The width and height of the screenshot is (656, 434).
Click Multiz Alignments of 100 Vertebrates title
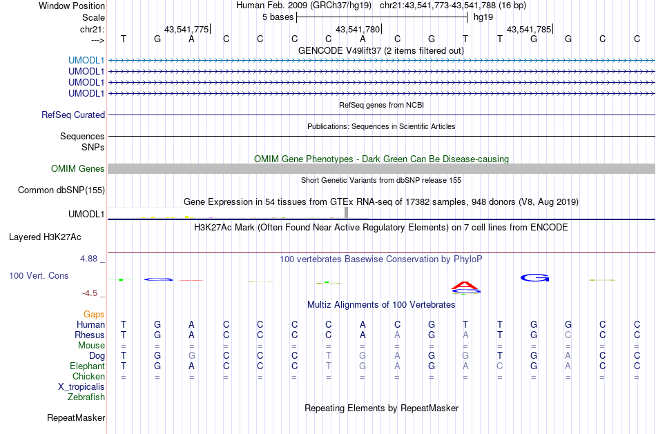(x=381, y=305)
